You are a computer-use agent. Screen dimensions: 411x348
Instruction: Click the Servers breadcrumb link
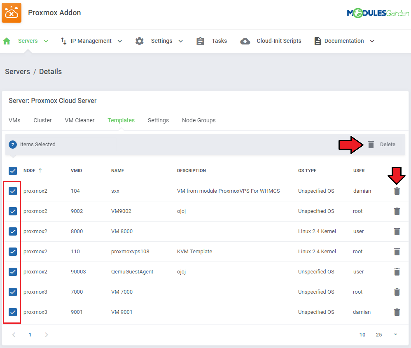point(18,72)
